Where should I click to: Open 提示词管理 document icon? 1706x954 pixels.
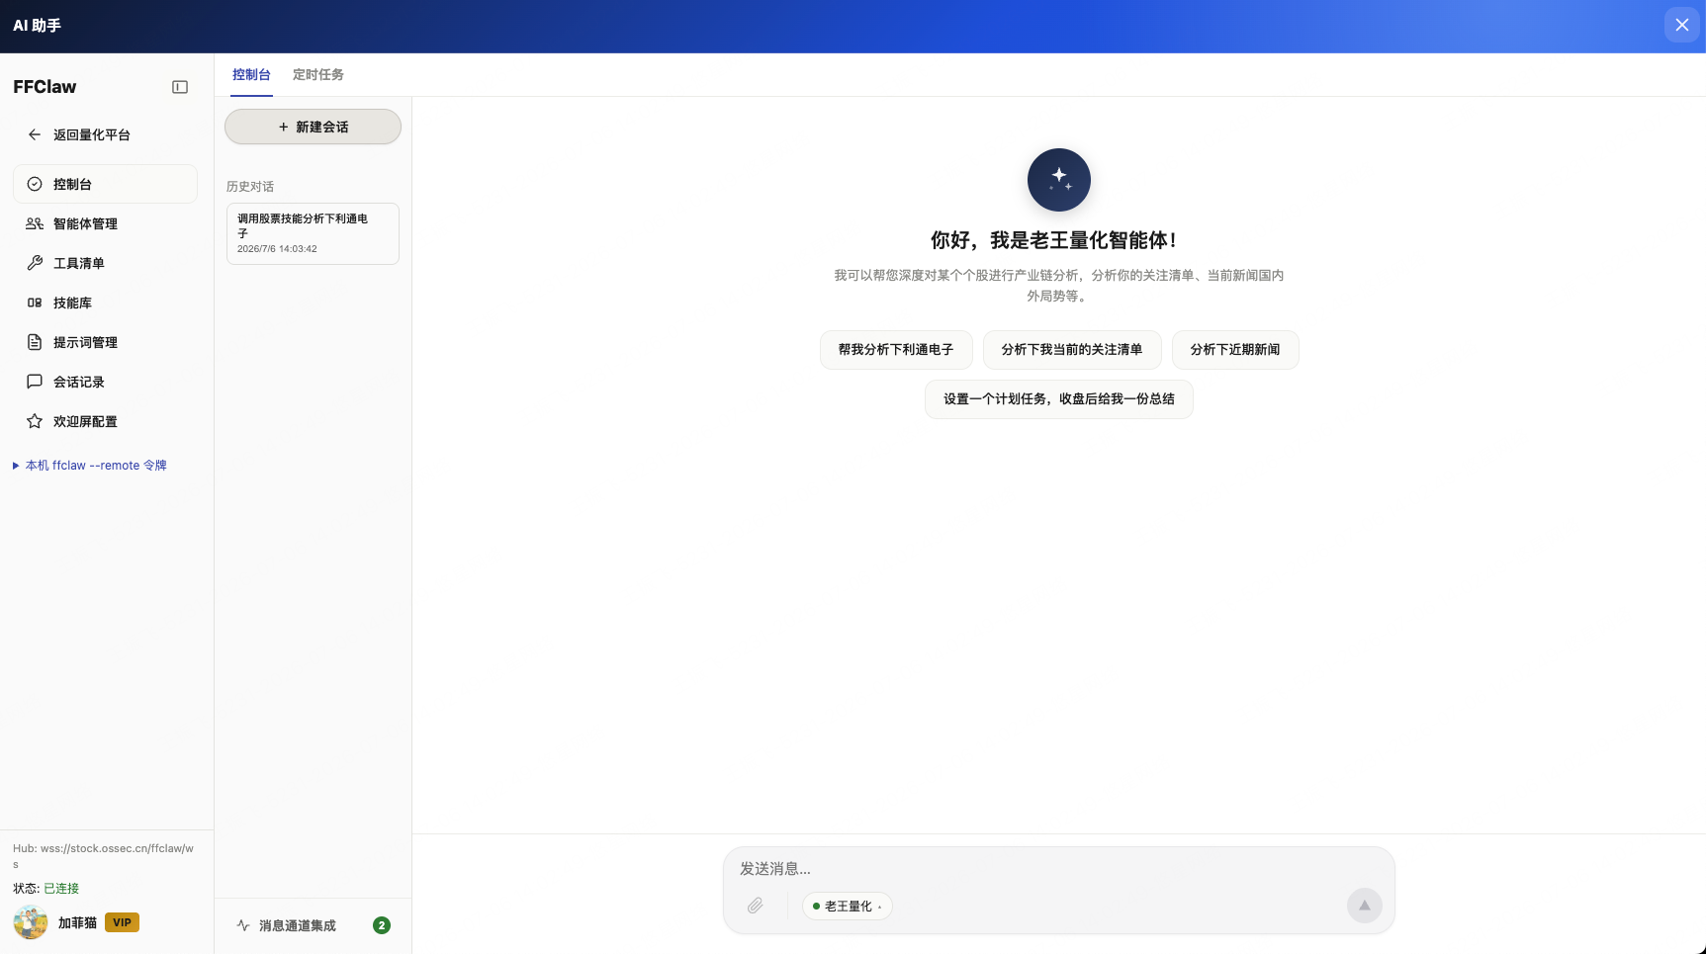pyautogui.click(x=35, y=342)
